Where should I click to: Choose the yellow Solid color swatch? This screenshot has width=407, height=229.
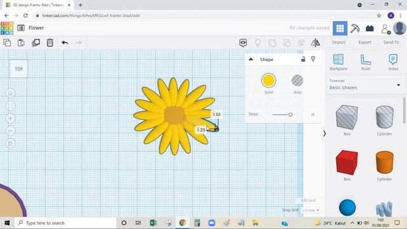pyautogui.click(x=268, y=81)
